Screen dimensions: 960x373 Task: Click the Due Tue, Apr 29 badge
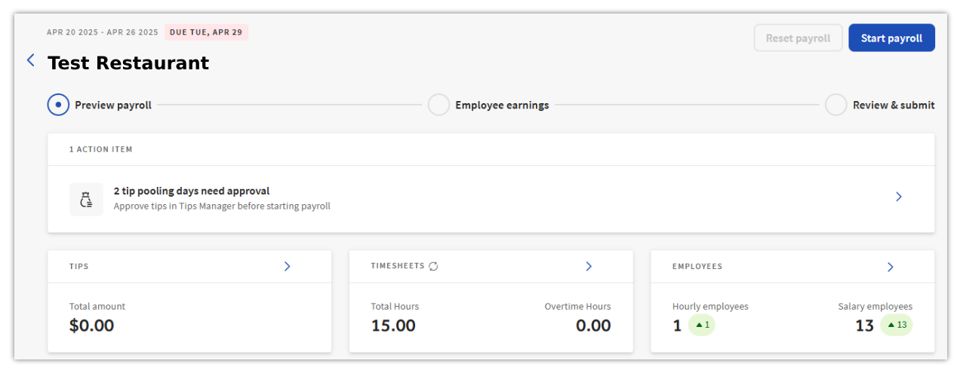(x=206, y=32)
